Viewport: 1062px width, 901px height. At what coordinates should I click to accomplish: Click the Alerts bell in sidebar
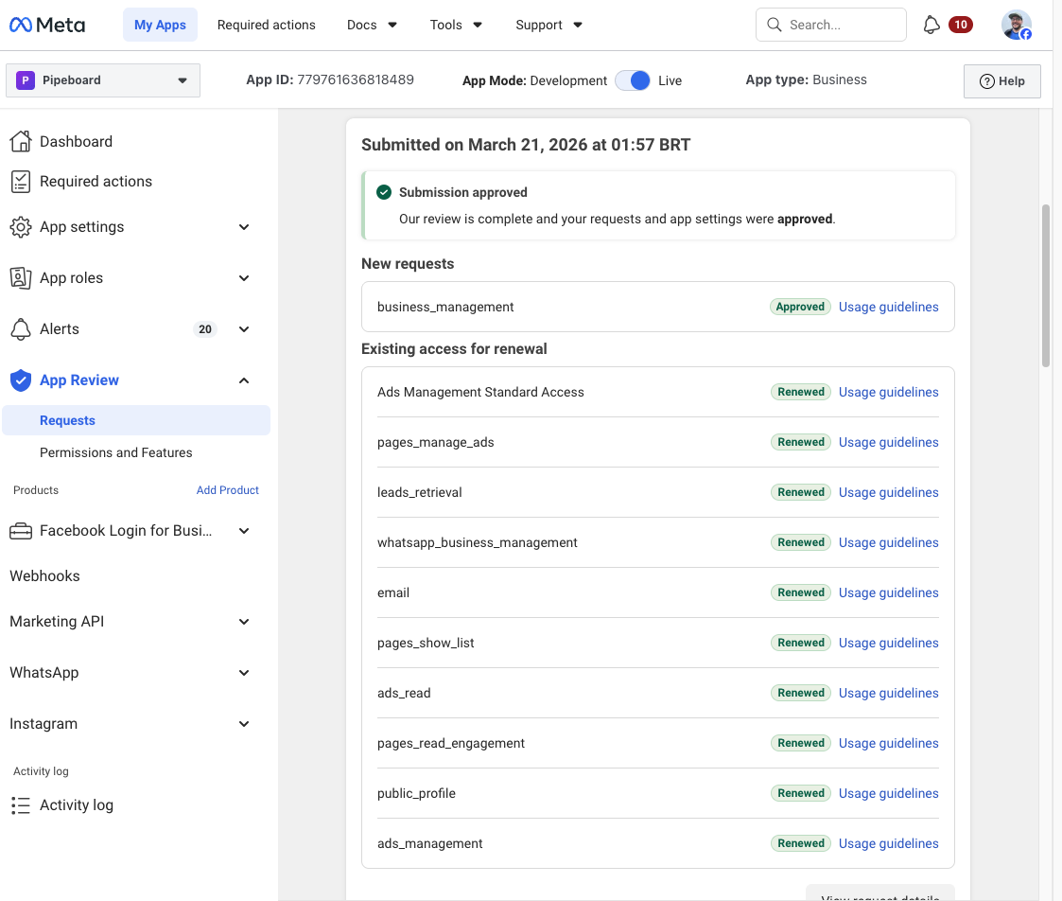(x=21, y=328)
